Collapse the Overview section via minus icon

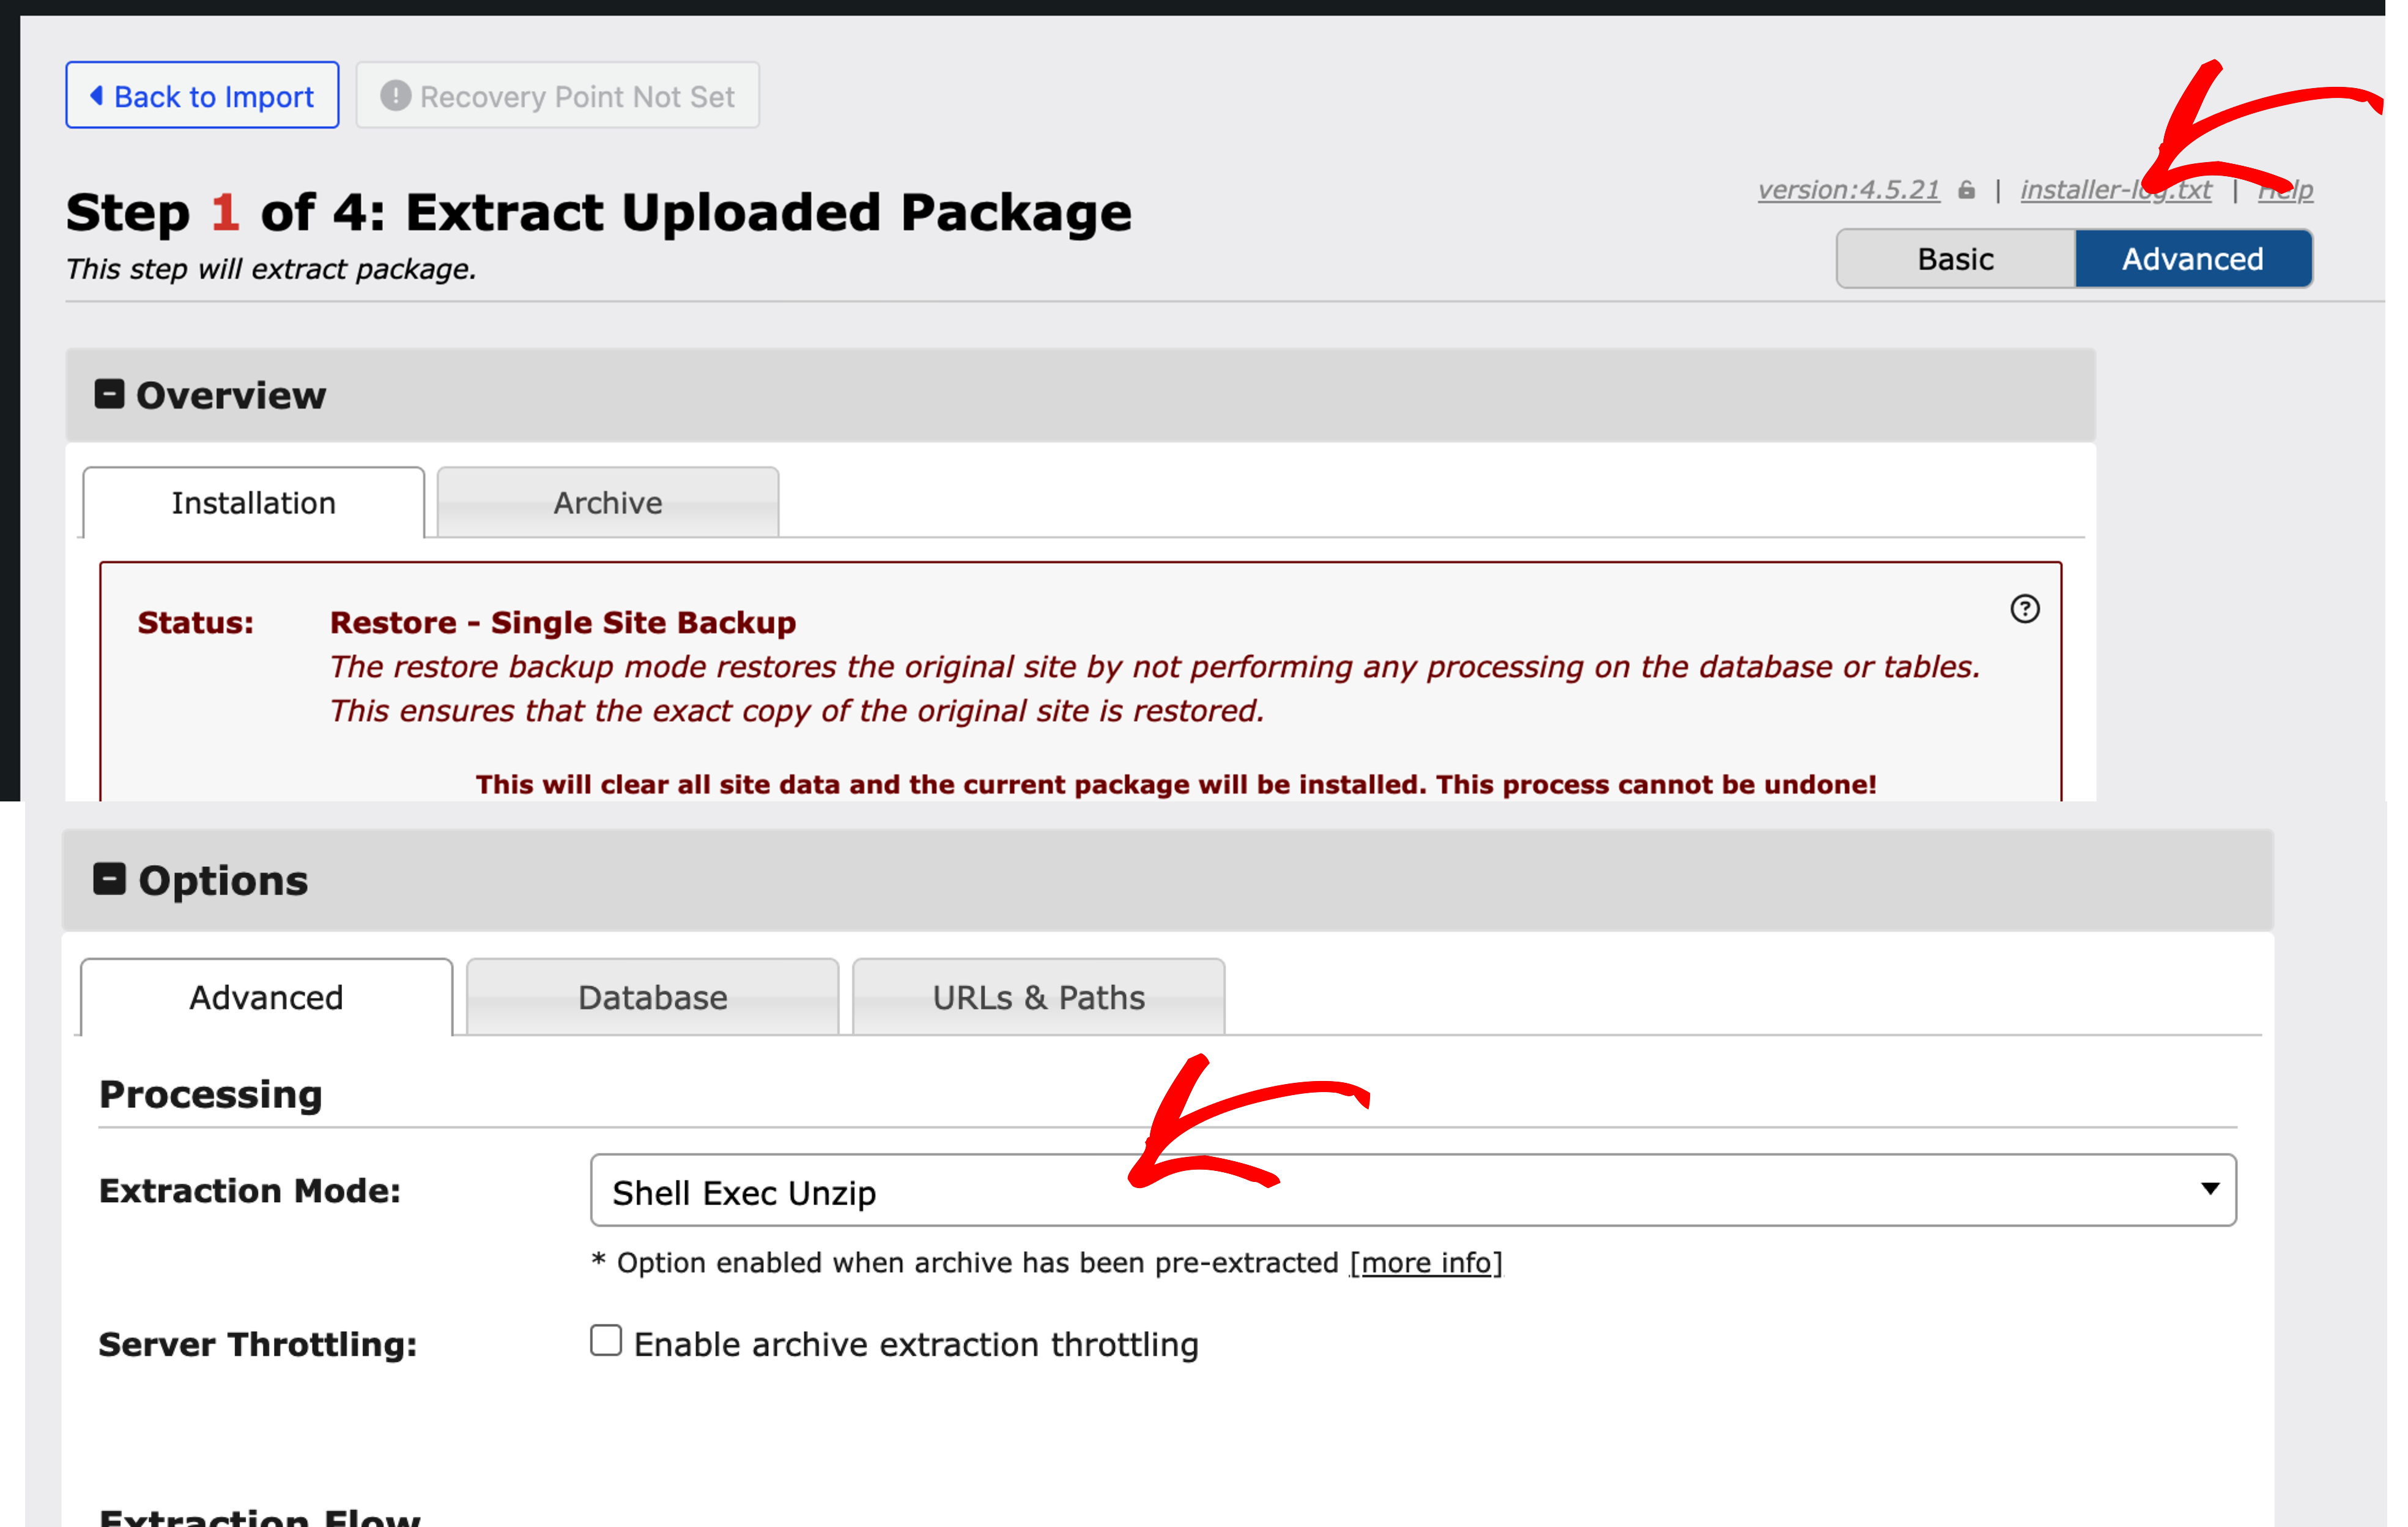point(109,394)
